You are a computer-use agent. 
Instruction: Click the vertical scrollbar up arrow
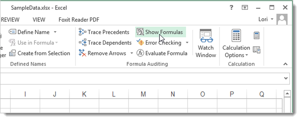[287, 94]
